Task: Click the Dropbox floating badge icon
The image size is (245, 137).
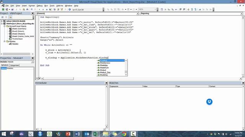Action: pyautogui.click(x=209, y=102)
